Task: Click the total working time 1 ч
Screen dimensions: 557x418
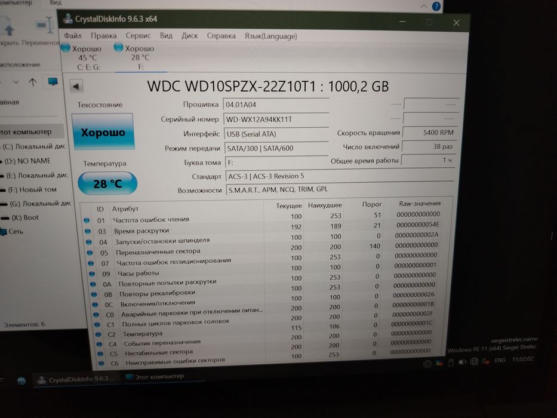Action: [x=427, y=160]
